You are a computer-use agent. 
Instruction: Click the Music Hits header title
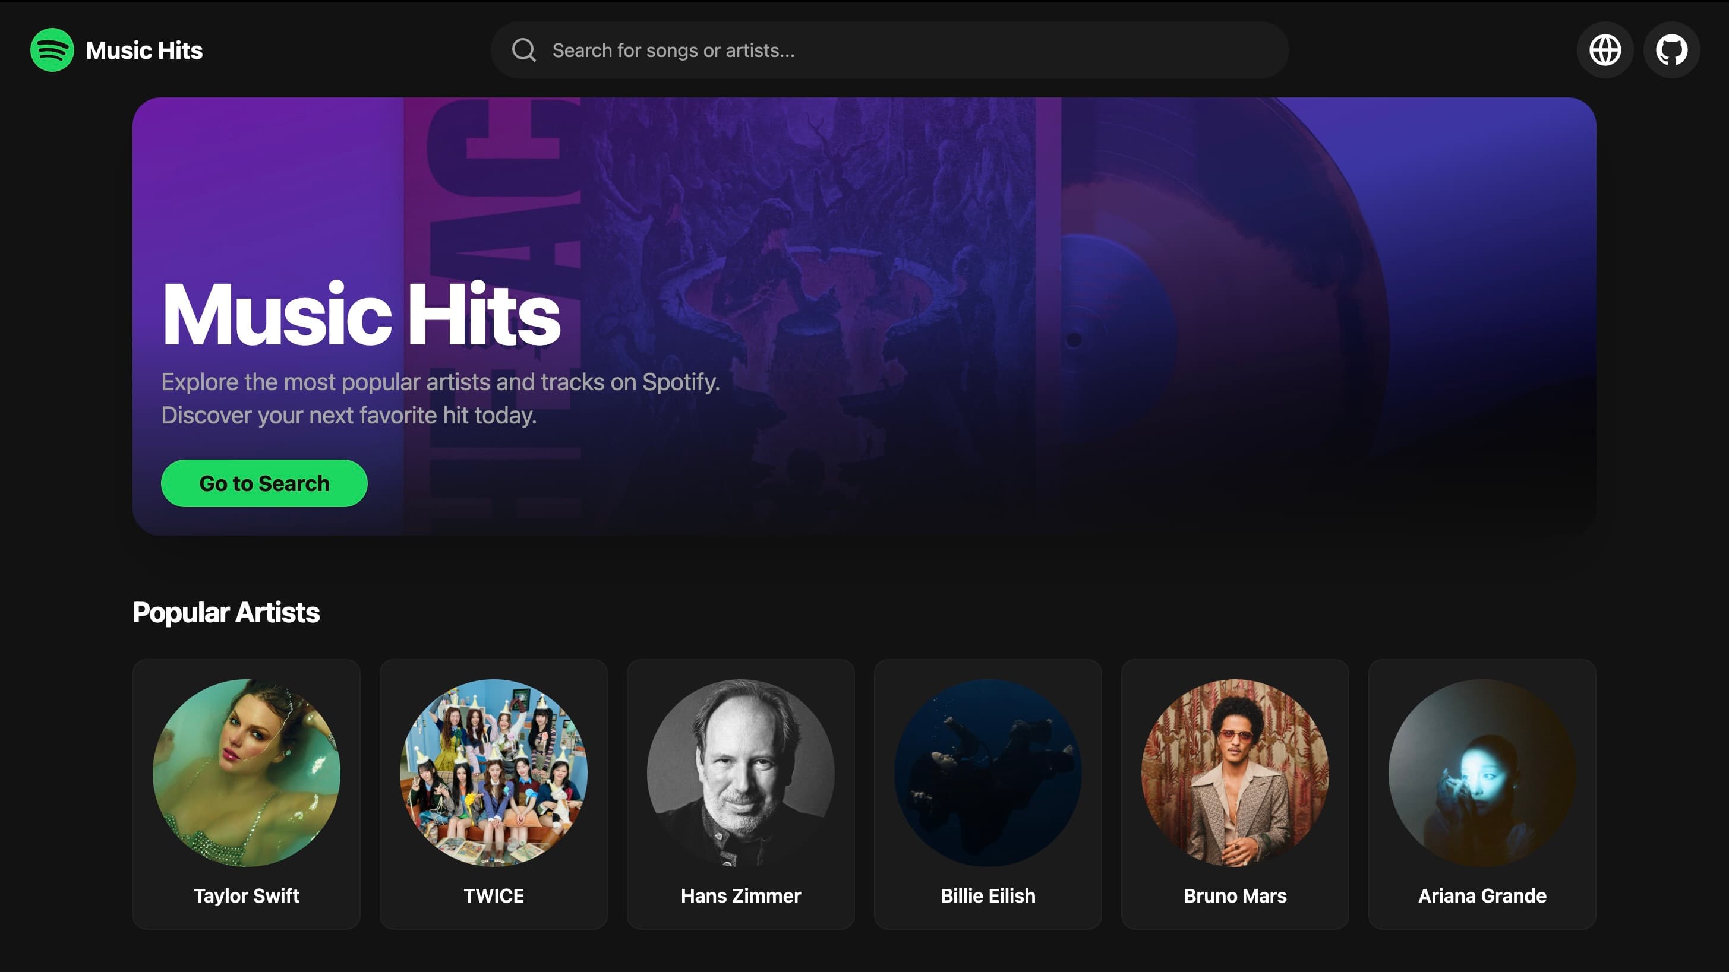(144, 50)
